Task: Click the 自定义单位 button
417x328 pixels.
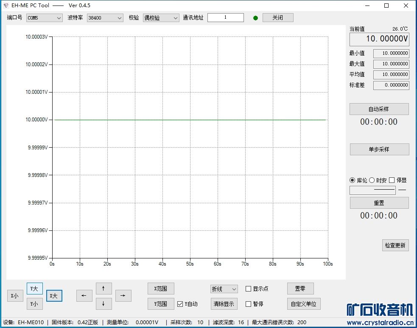Action: pyautogui.click(x=304, y=304)
